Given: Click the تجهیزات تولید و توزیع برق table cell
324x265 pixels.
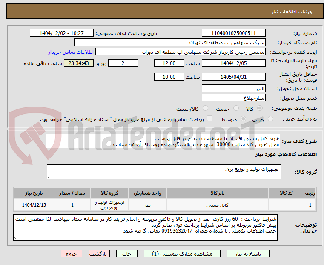Looking at the screenshot, I should 109,205.
